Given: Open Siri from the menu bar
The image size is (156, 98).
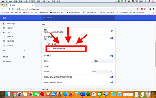Looking at the screenshot, I should pos(149,1).
